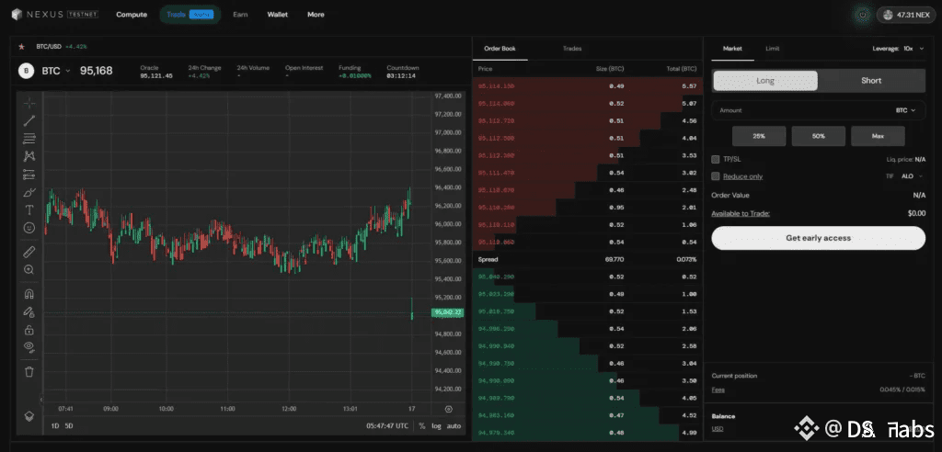Viewport: 942px width, 452px height.
Task: Select the 1D chart range
Action: [55, 425]
